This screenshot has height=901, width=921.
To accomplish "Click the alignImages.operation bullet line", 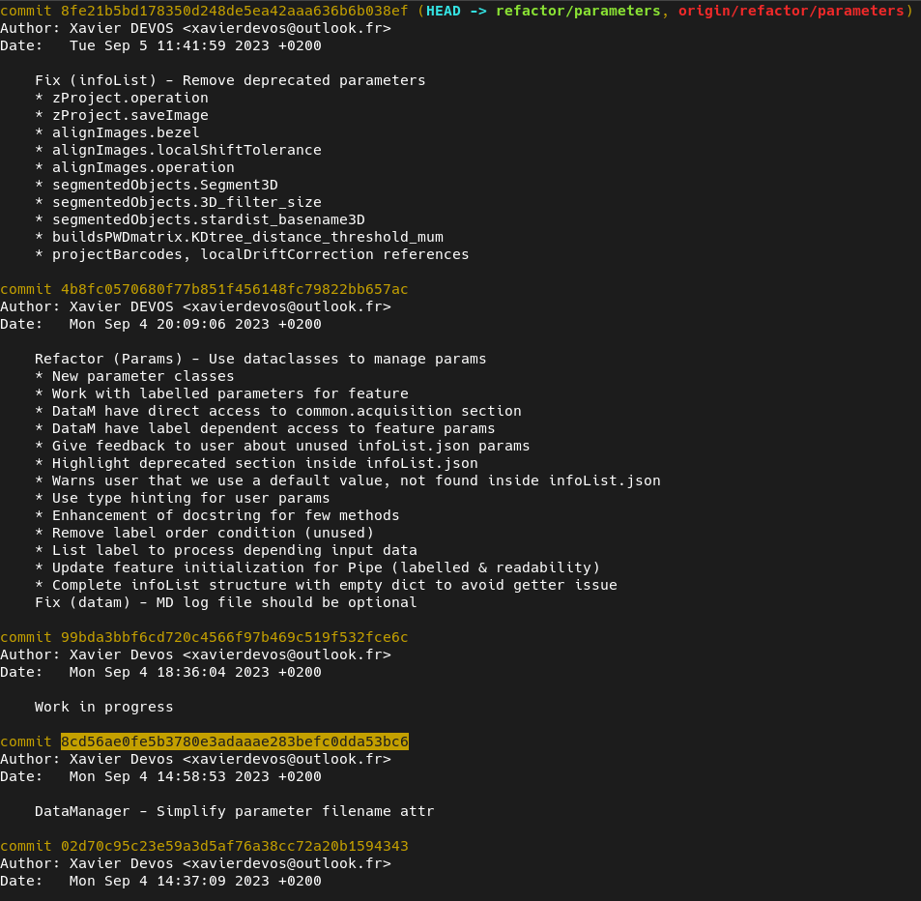I will tap(134, 167).
